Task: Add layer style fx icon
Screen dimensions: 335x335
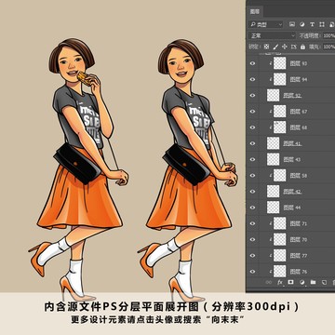Action: tap(280, 282)
